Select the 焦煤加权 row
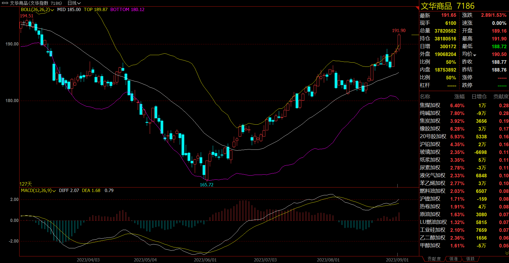The image size is (509, 263). (x=464, y=105)
